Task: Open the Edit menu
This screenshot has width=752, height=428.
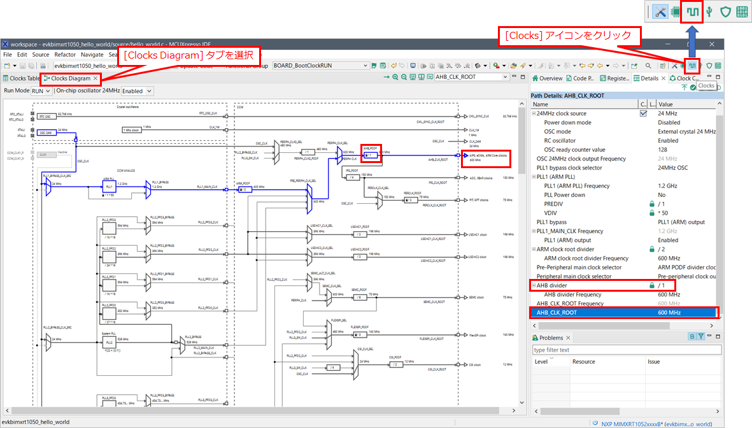Action: [22, 55]
